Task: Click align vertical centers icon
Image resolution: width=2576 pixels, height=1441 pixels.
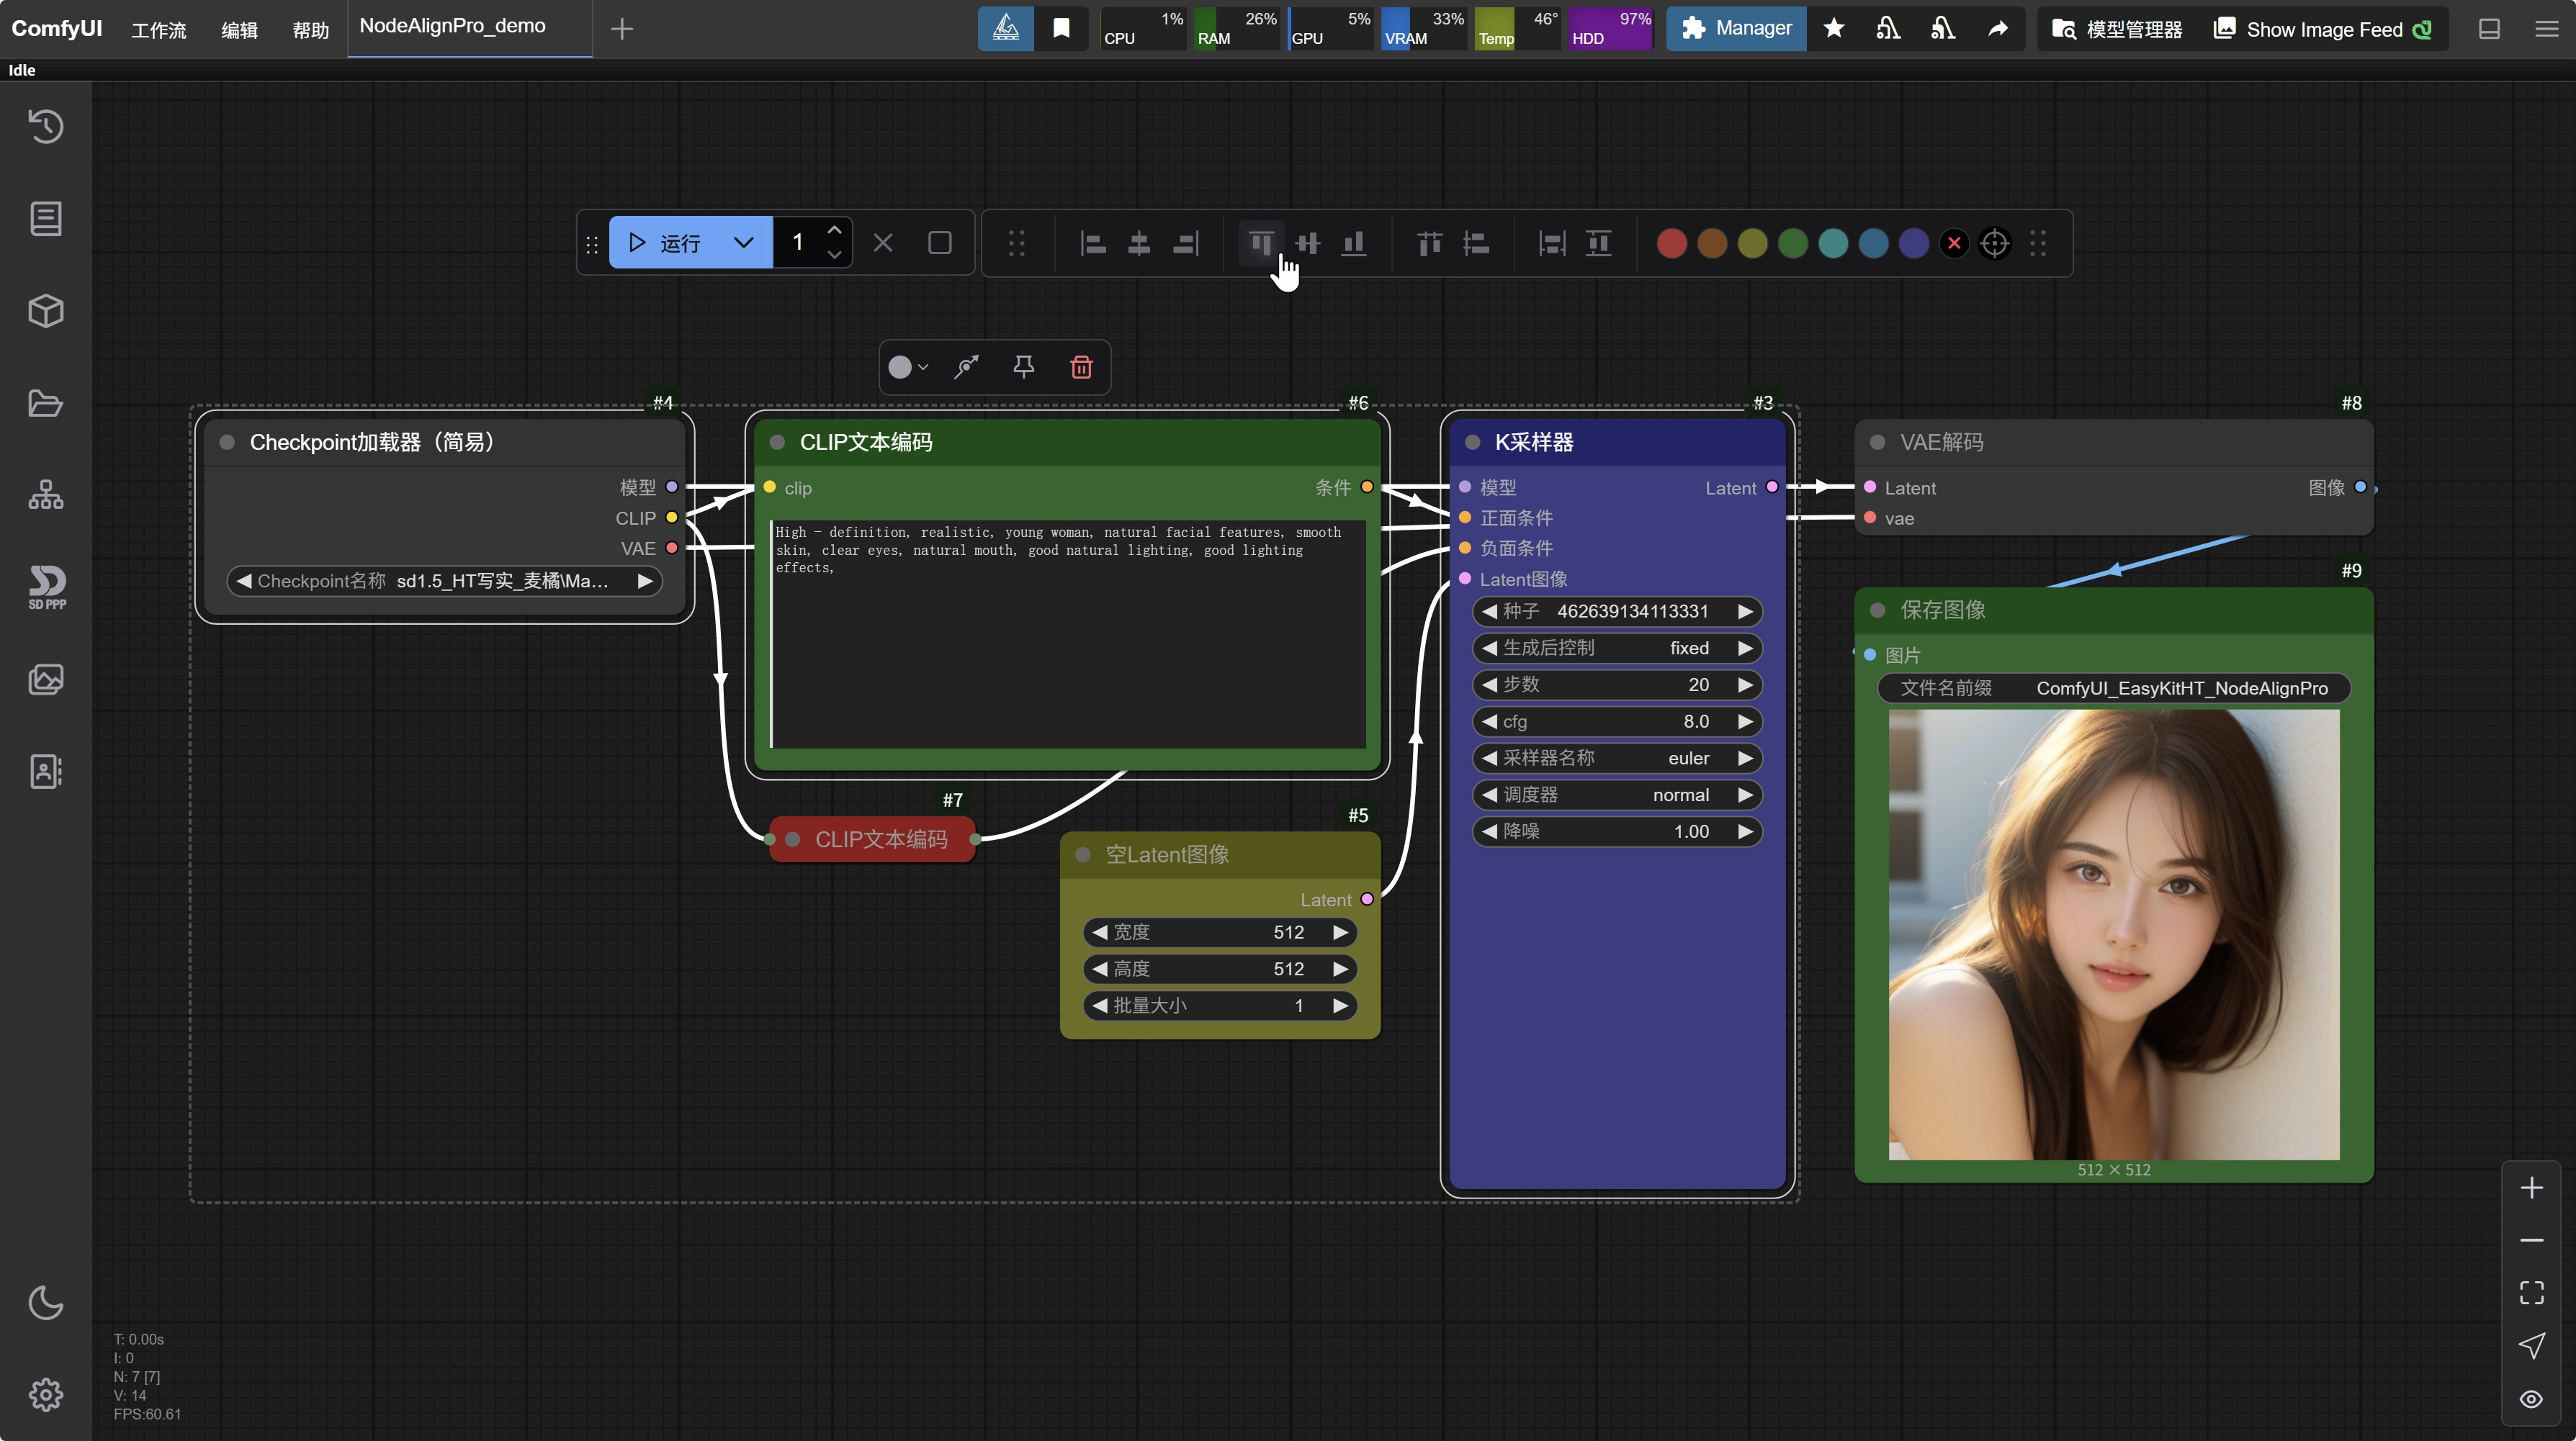Action: click(1308, 243)
